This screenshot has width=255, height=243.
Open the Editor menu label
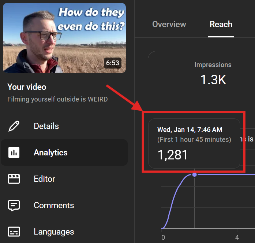(44, 179)
